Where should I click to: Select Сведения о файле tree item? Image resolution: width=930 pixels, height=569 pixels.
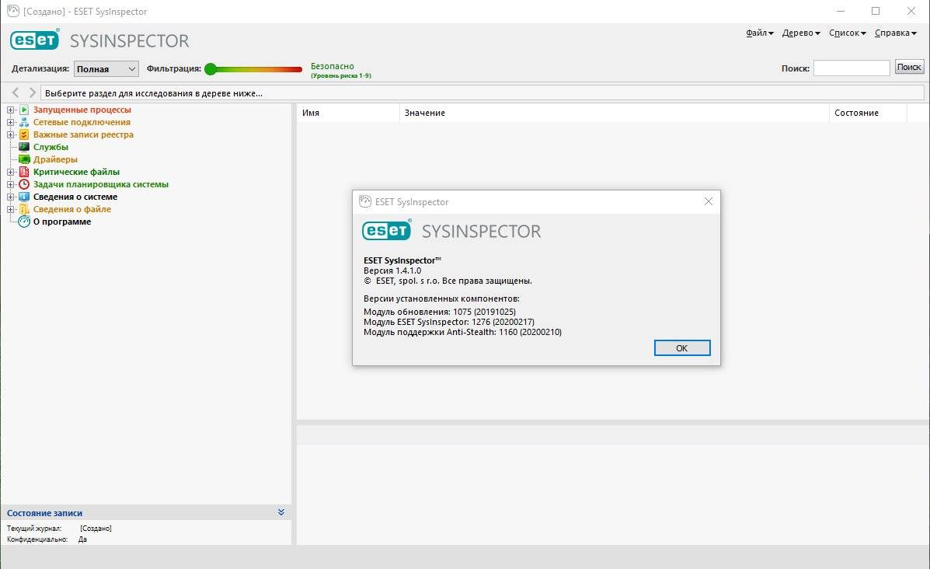click(71, 209)
